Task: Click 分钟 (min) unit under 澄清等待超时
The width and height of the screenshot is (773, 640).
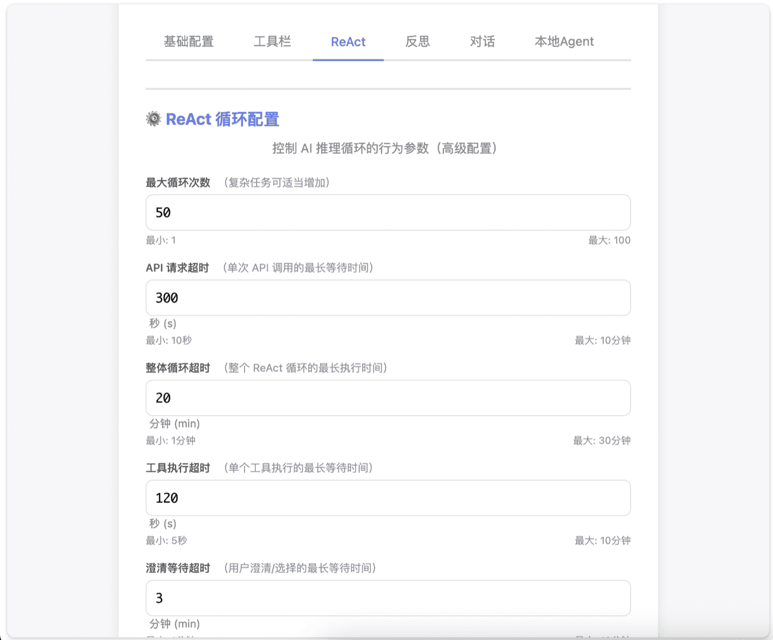Action: click(174, 624)
